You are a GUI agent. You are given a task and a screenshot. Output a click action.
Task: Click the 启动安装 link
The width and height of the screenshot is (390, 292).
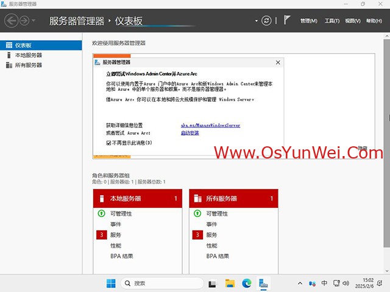pos(190,133)
